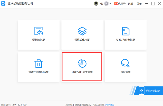Select the 误删除恢复 icon

pos(39,31)
